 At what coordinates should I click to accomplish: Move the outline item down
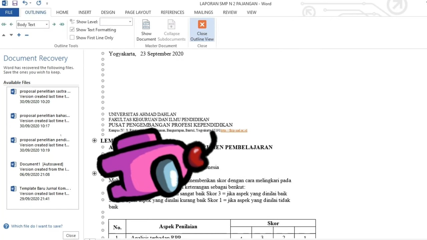point(11,35)
